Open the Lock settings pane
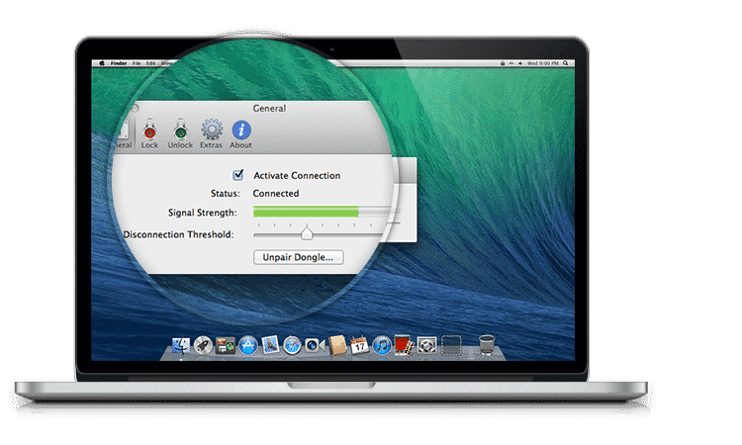 pyautogui.click(x=149, y=133)
